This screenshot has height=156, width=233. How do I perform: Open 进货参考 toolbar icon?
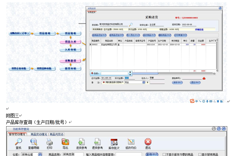(x=82, y=142)
